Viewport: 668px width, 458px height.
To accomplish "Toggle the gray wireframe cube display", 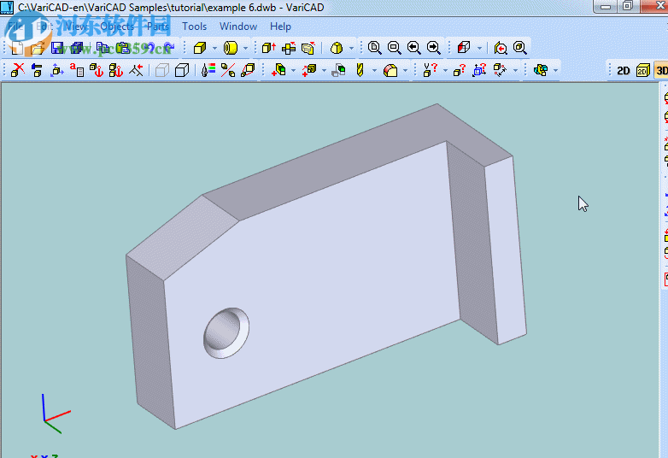I will (162, 70).
